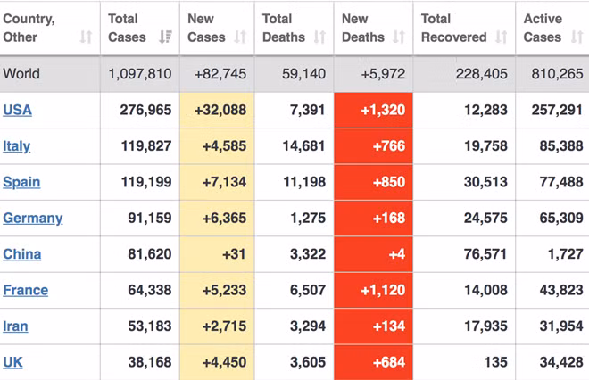The image size is (589, 380).
Task: Select China total recovered 76,571
Action: click(x=485, y=254)
